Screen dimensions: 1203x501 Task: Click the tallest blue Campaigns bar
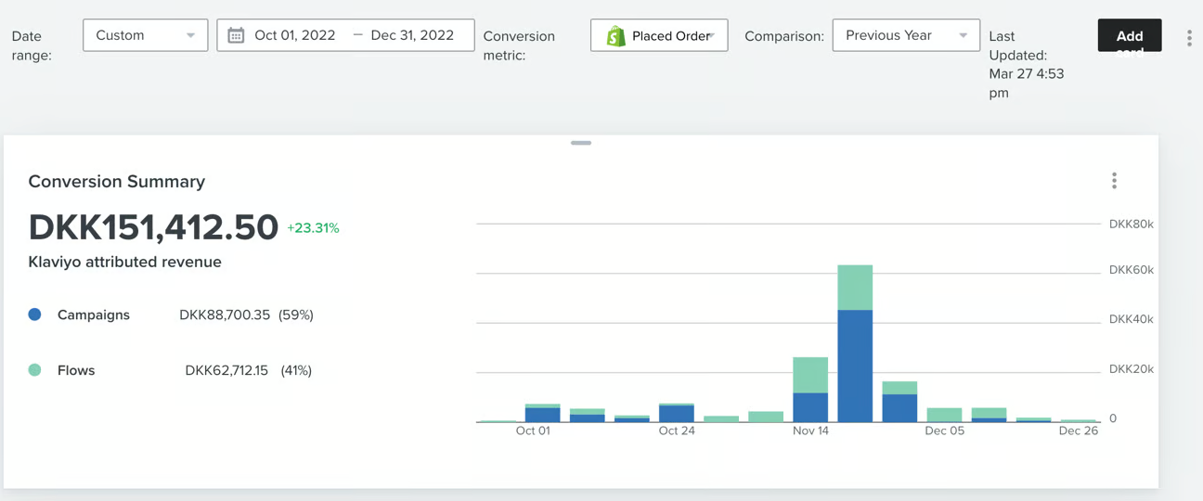855,366
